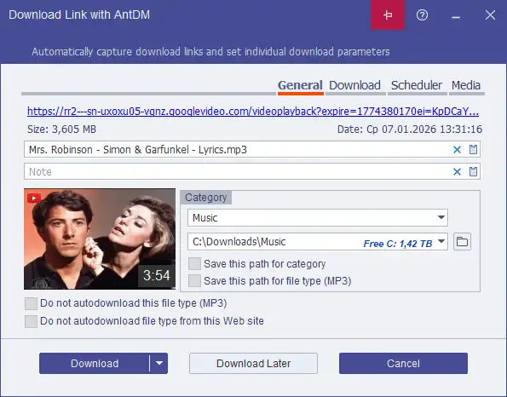
Task: Start download with the Download button
Action: pos(95,363)
